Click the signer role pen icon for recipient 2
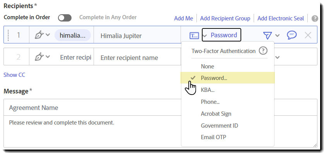This screenshot has height=153, width=324. (x=39, y=57)
